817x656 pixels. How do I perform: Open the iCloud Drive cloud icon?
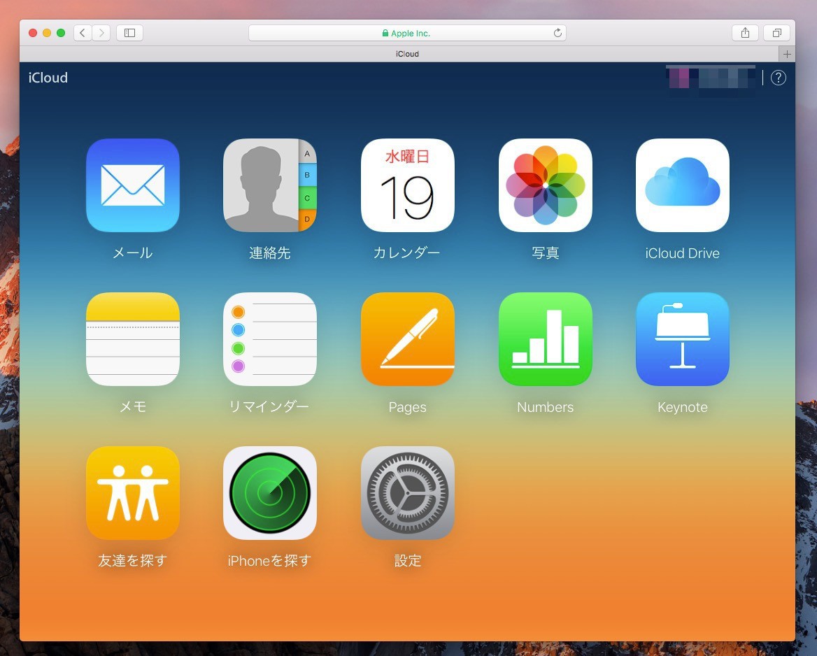(683, 185)
